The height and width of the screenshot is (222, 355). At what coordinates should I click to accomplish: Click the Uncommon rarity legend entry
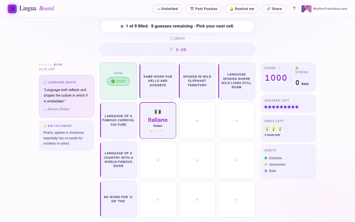pos(275,165)
